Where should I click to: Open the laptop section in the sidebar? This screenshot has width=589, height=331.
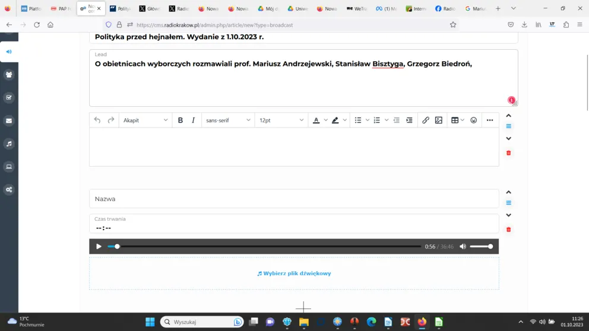[x=9, y=167]
